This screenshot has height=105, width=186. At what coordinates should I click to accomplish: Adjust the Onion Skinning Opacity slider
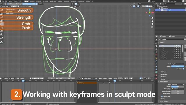[178, 87]
